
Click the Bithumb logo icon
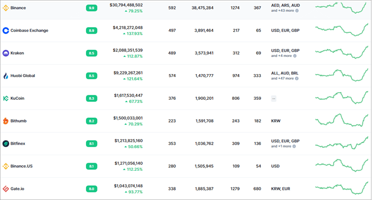click(6, 121)
